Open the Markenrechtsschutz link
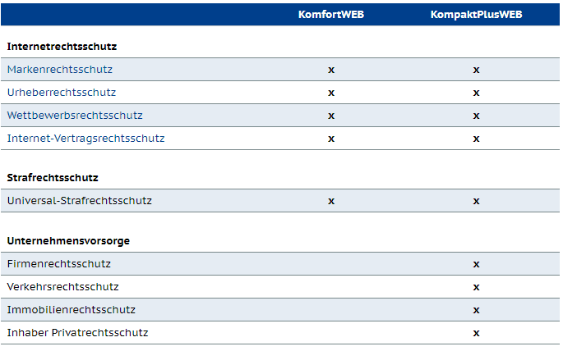This screenshot has height=351, width=563. coord(60,70)
